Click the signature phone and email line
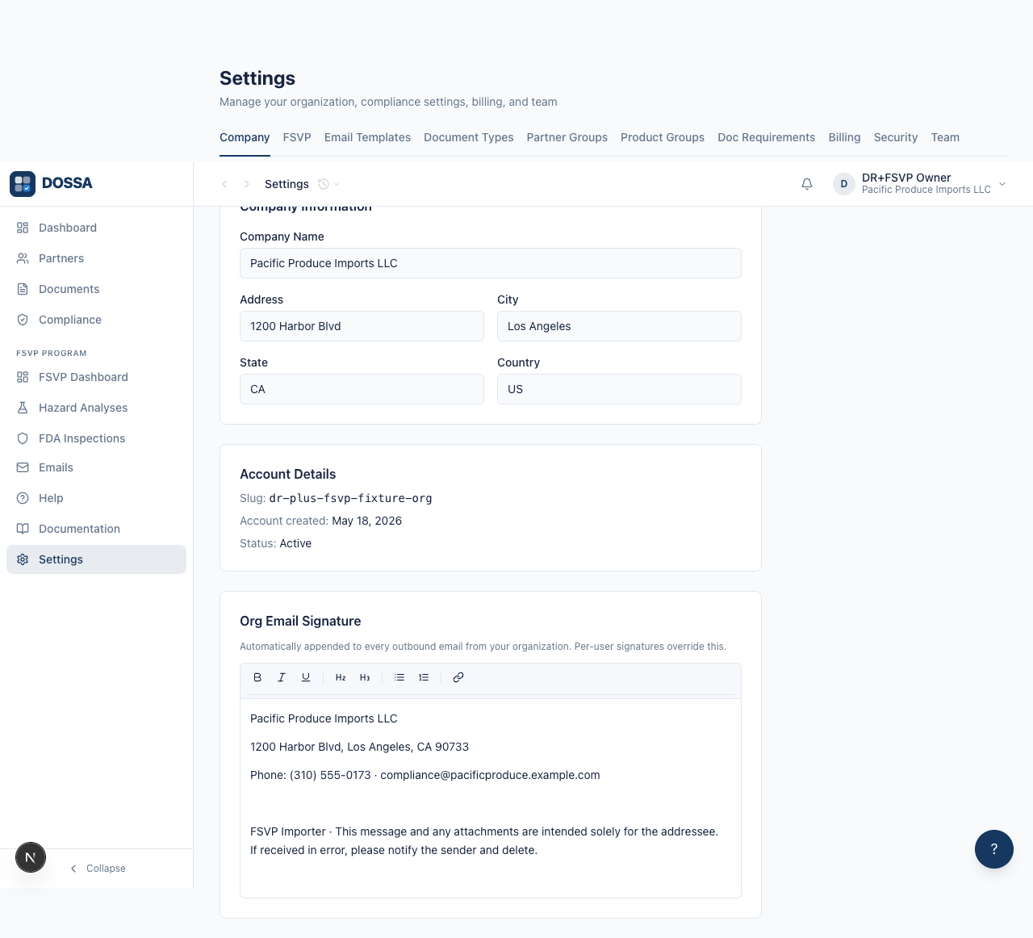The image size is (1033, 938). (x=425, y=775)
